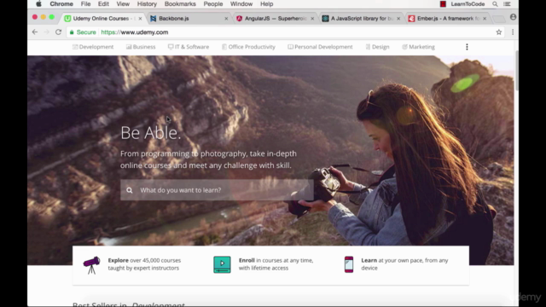Open the Business category
The height and width of the screenshot is (307, 546).
pyautogui.click(x=141, y=47)
